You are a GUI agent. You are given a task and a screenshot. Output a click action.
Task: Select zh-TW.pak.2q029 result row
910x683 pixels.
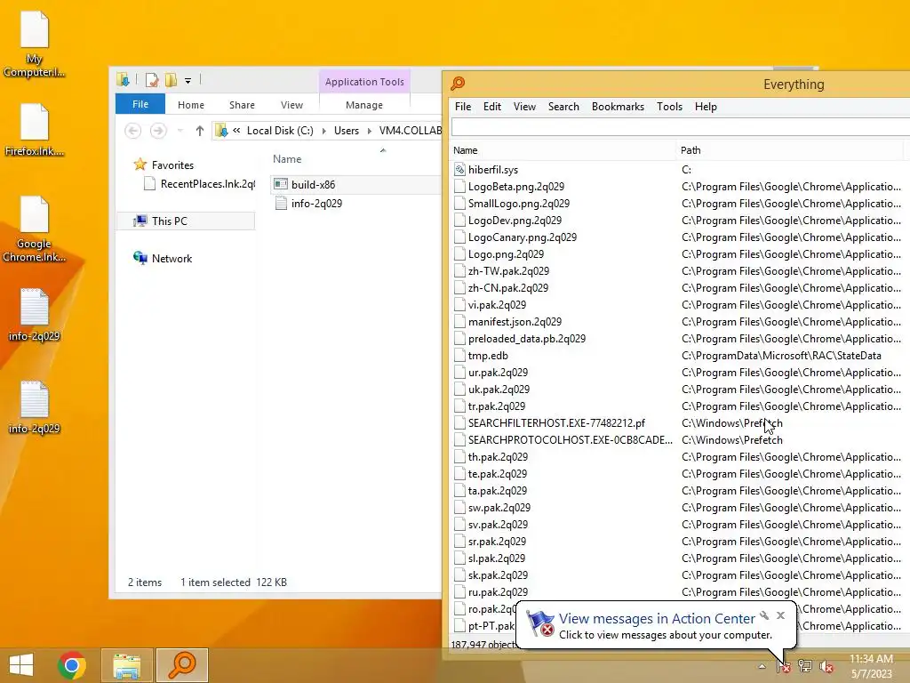click(508, 270)
